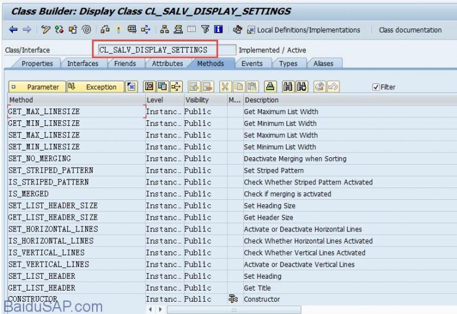Click the blue info icon in the top toolbar
457x314 pixels.
click(x=218, y=30)
